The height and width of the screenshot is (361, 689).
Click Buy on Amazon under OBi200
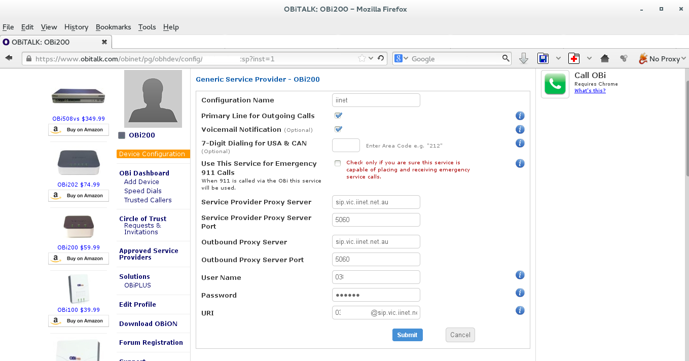click(x=79, y=259)
